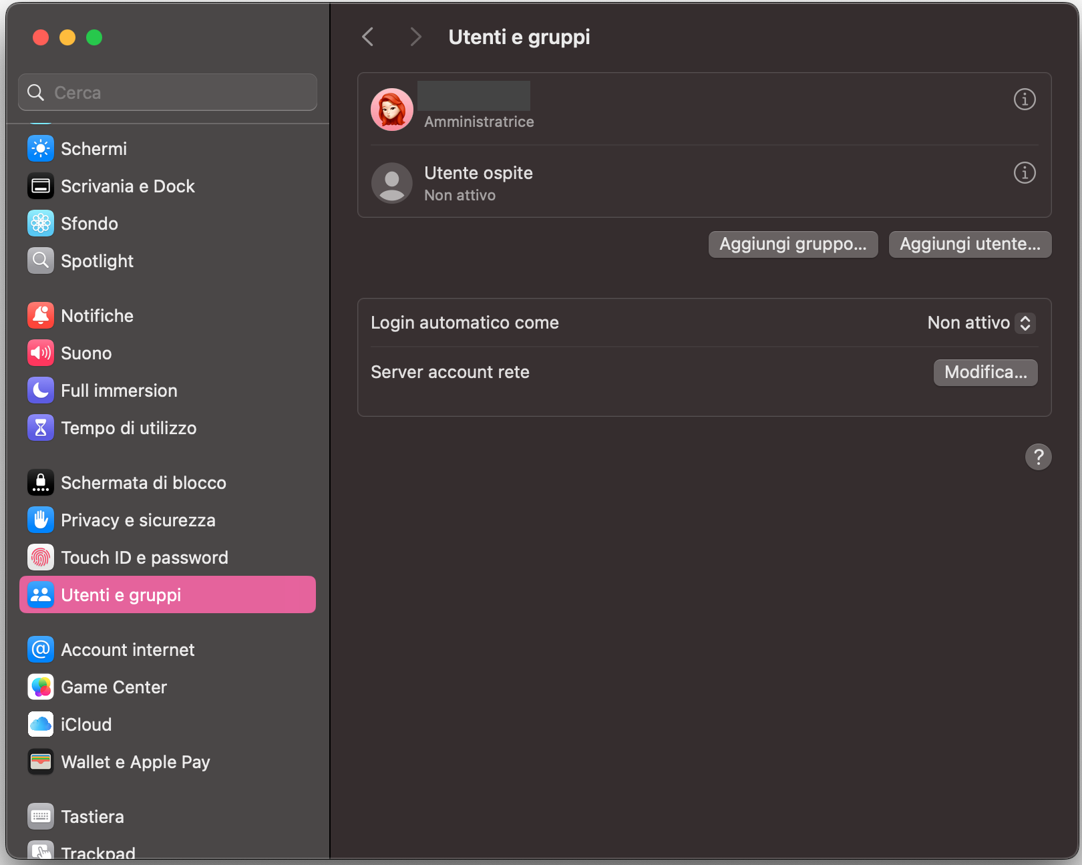Select the Tempo di utilizzo label
This screenshot has width=1082, height=865.
(129, 428)
